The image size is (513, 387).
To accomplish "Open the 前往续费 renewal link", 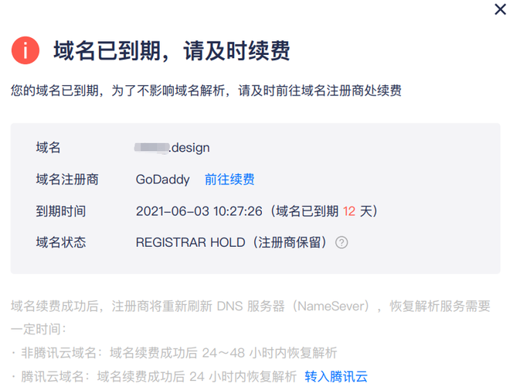I will tap(229, 180).
